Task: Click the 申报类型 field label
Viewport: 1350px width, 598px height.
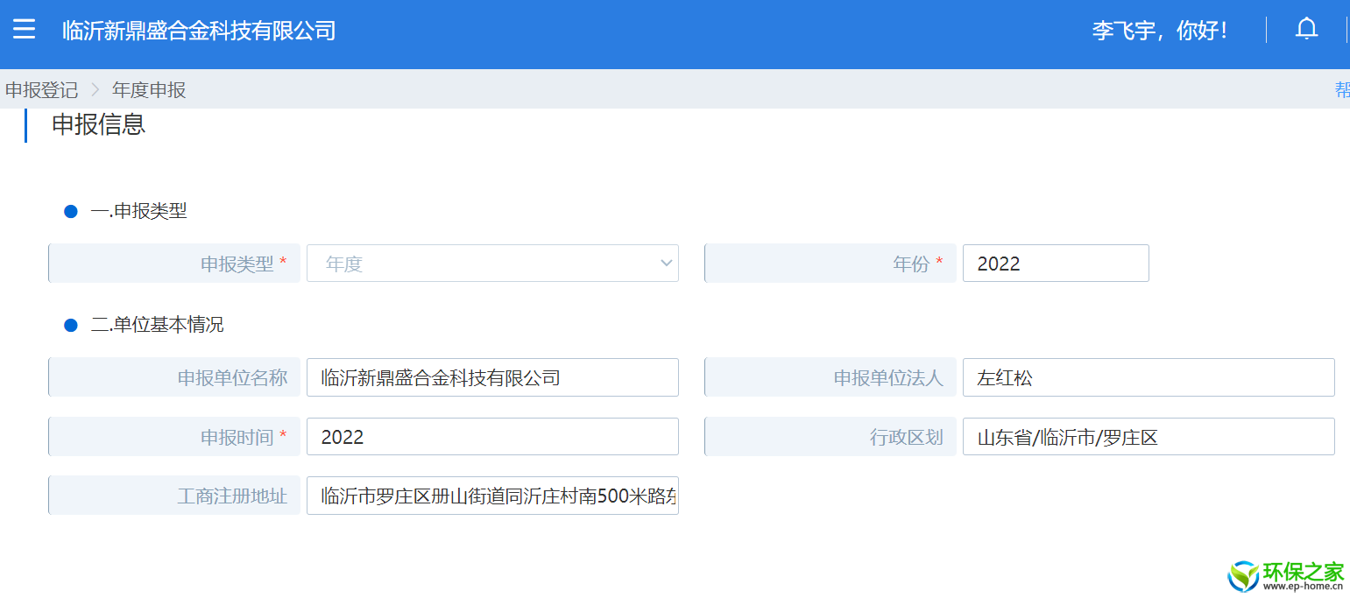Action: click(237, 264)
